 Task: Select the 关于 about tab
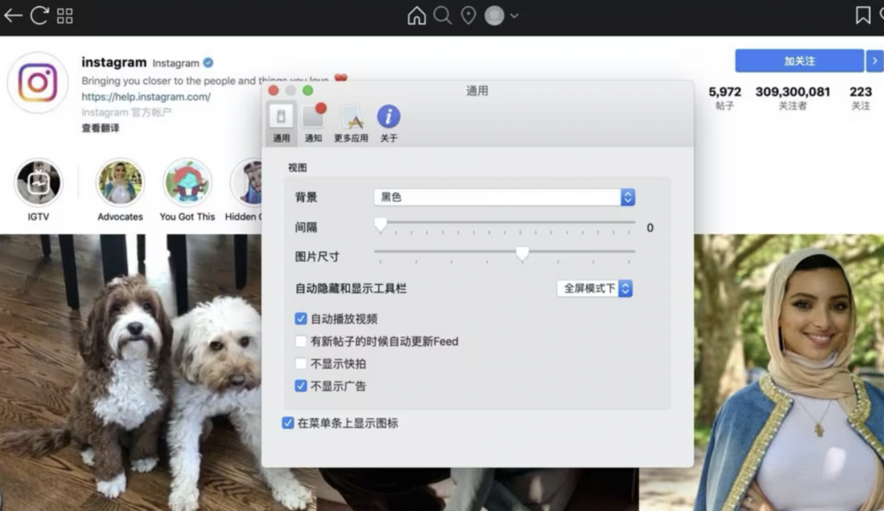pyautogui.click(x=388, y=123)
